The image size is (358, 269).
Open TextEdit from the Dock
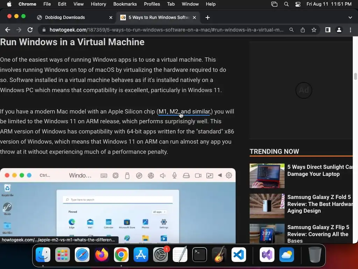(x=180, y=255)
